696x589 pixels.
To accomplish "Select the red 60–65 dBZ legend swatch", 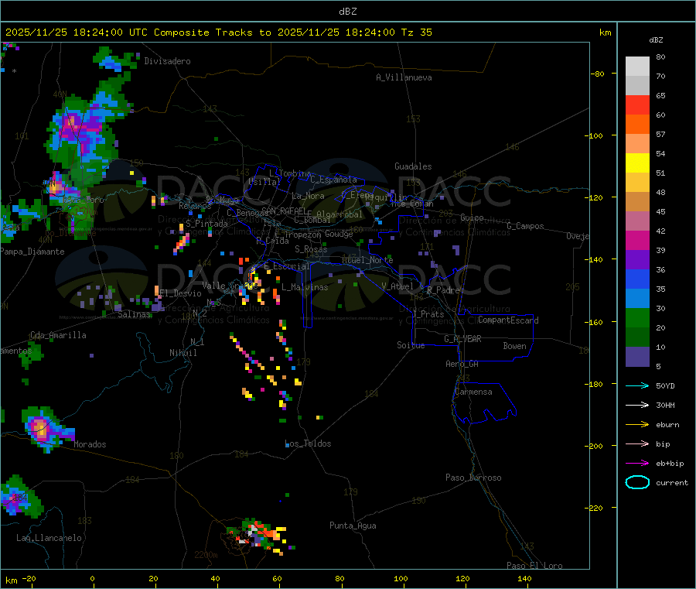I will [x=637, y=104].
